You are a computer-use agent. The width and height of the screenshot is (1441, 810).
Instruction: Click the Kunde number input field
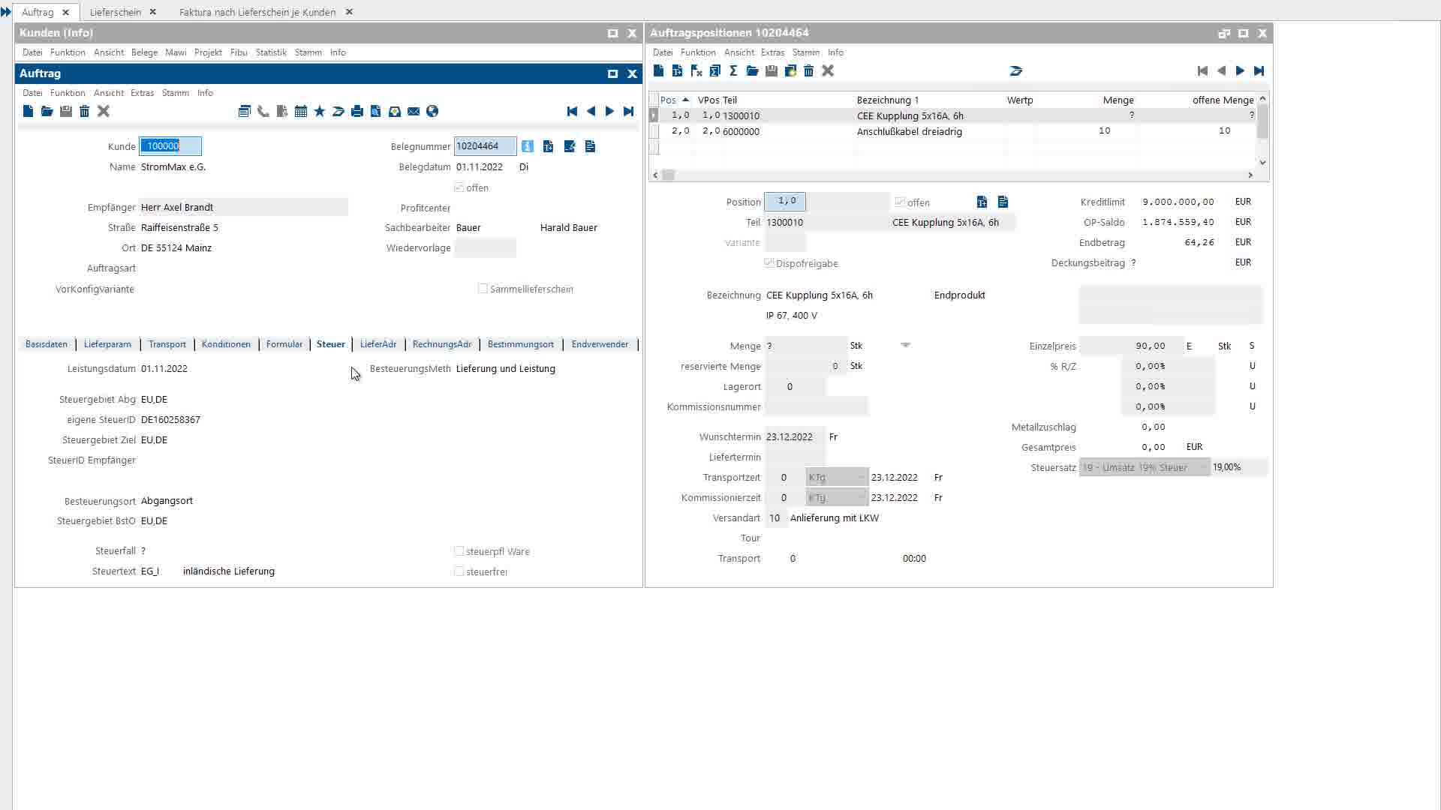tap(170, 146)
